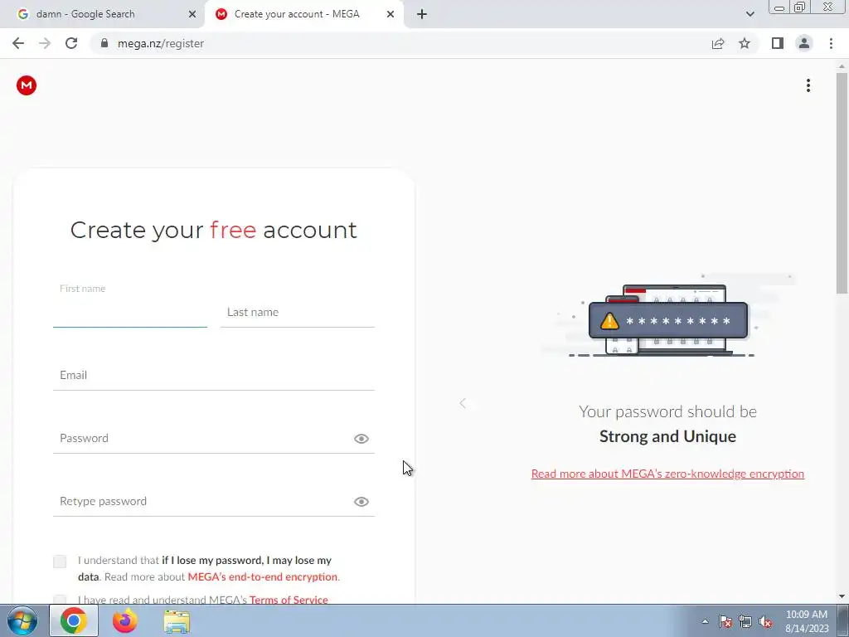Focus the First name field

[130, 313]
